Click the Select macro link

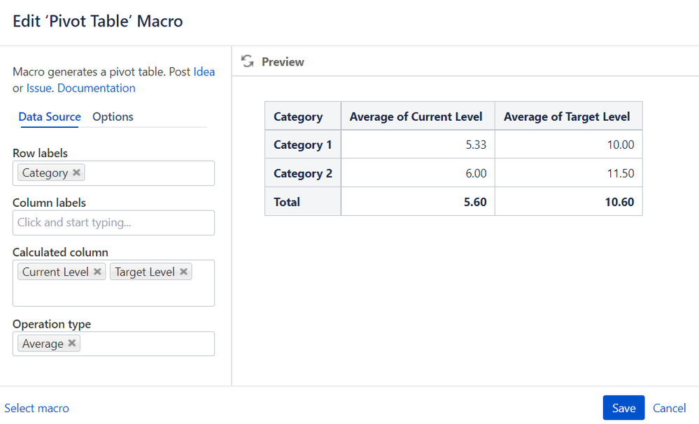(x=37, y=408)
